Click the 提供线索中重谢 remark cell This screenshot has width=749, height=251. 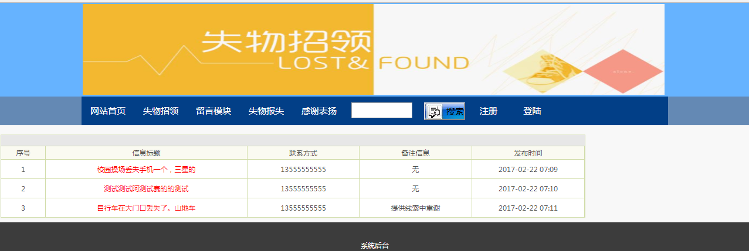[416, 208]
